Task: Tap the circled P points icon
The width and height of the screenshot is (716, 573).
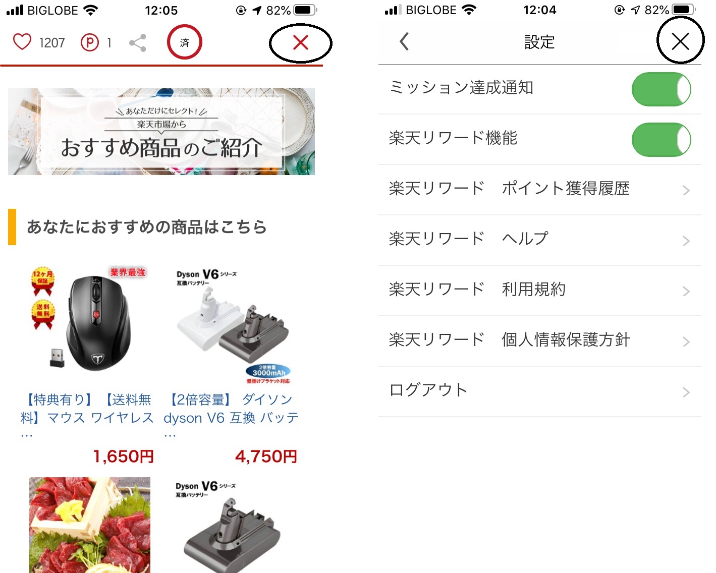Action: coord(90,43)
